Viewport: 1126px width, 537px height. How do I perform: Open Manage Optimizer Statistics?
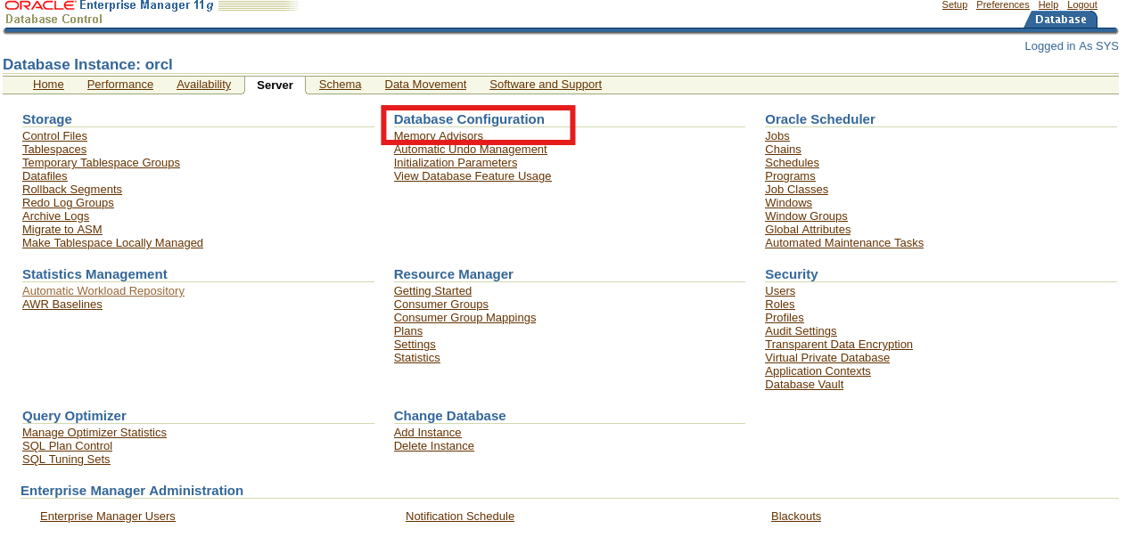point(95,433)
